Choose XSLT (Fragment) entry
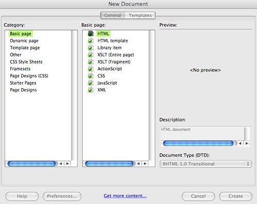This screenshot has width=257, height=204. coord(114,62)
